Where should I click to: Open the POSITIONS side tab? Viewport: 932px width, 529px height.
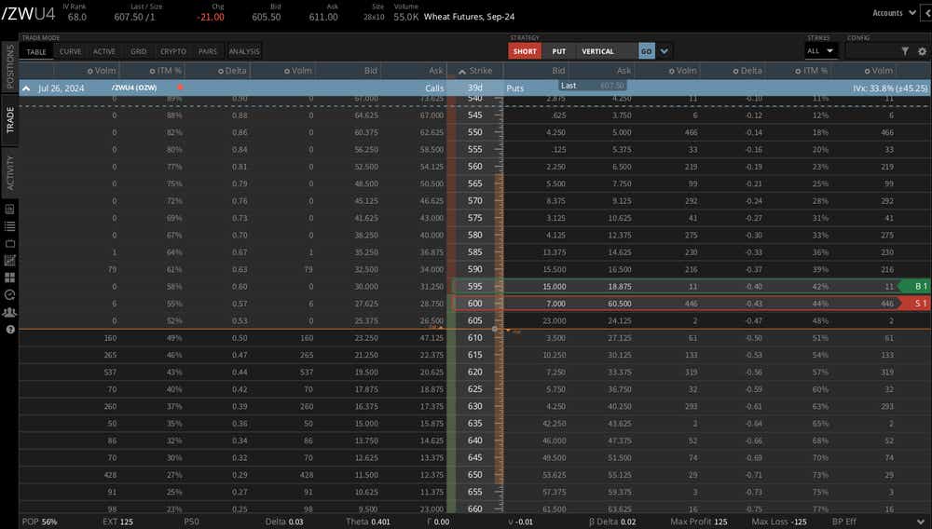coord(9,66)
